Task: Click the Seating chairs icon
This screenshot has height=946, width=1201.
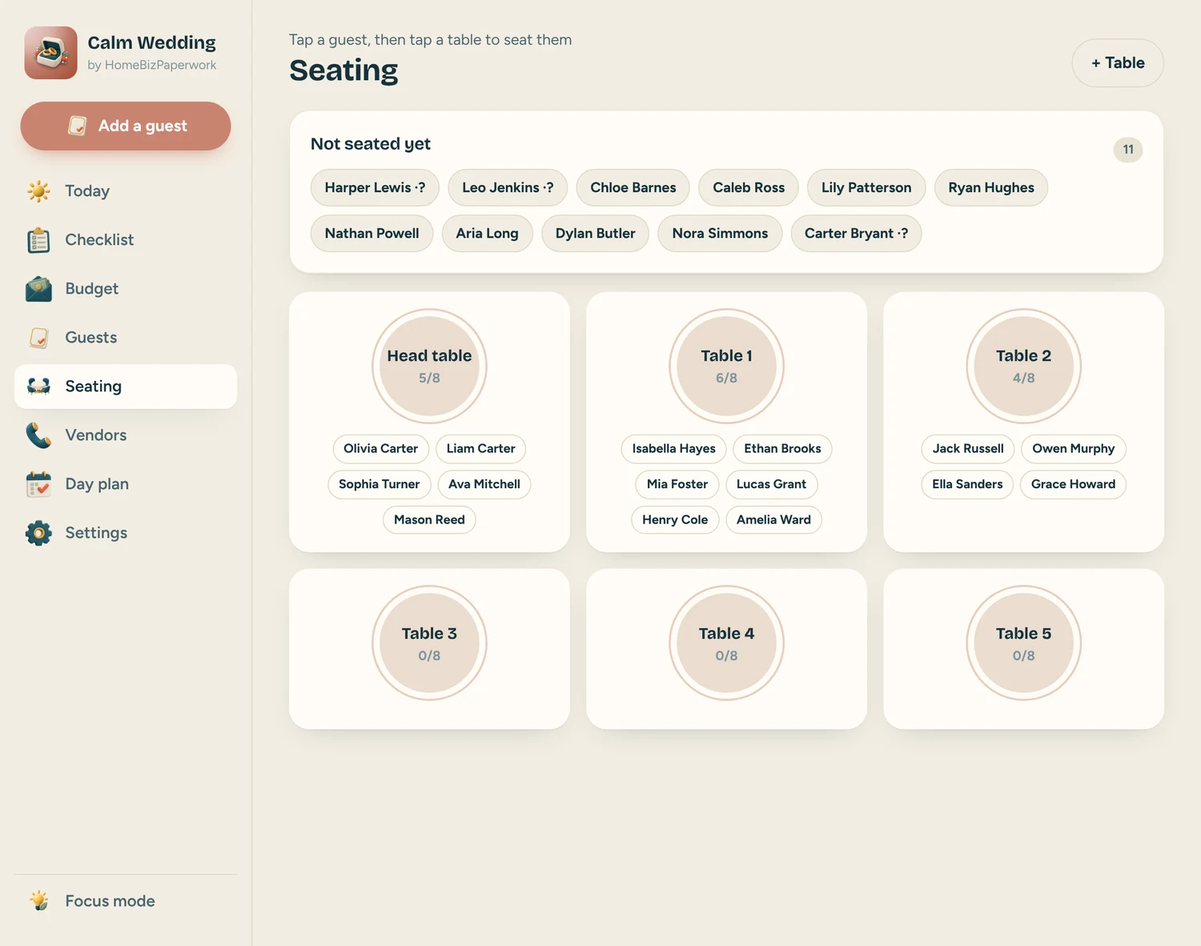Action: tap(38, 386)
